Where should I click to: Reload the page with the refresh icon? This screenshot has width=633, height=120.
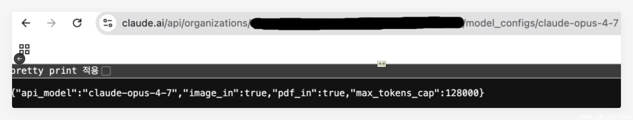click(77, 23)
